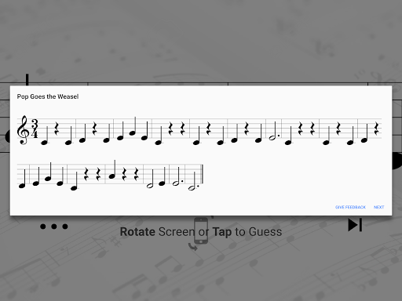Screen dimensions: 402x301
Task: Tap the rotate phone icon
Action: (x=200, y=234)
